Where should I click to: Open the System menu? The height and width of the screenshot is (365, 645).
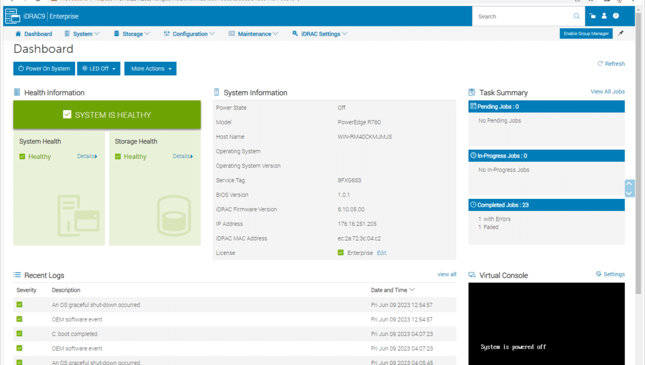pyautogui.click(x=82, y=34)
